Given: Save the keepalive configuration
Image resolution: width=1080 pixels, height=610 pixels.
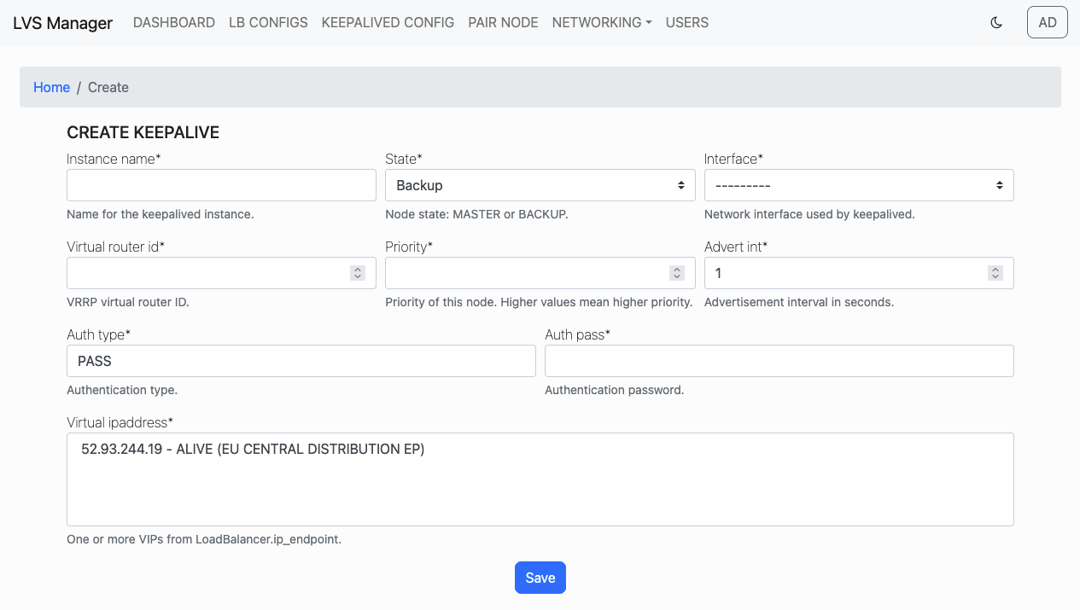Looking at the screenshot, I should [540, 578].
